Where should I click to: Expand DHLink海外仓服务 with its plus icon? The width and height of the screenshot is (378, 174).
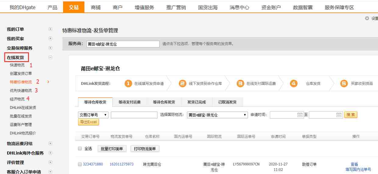coord(51,153)
